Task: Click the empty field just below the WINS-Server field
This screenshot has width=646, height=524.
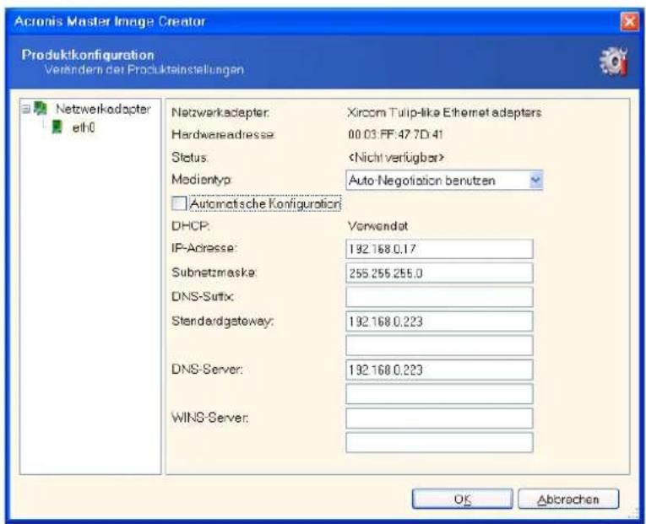Action: [x=439, y=443]
